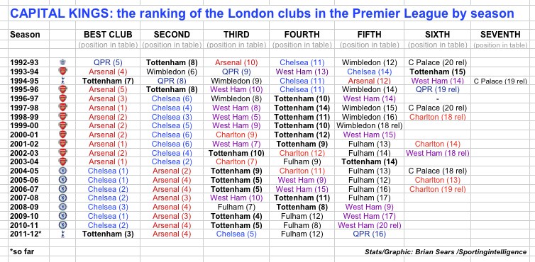
Task: Click the Tottenham crest beside 2011-12*
Action: 62,234
